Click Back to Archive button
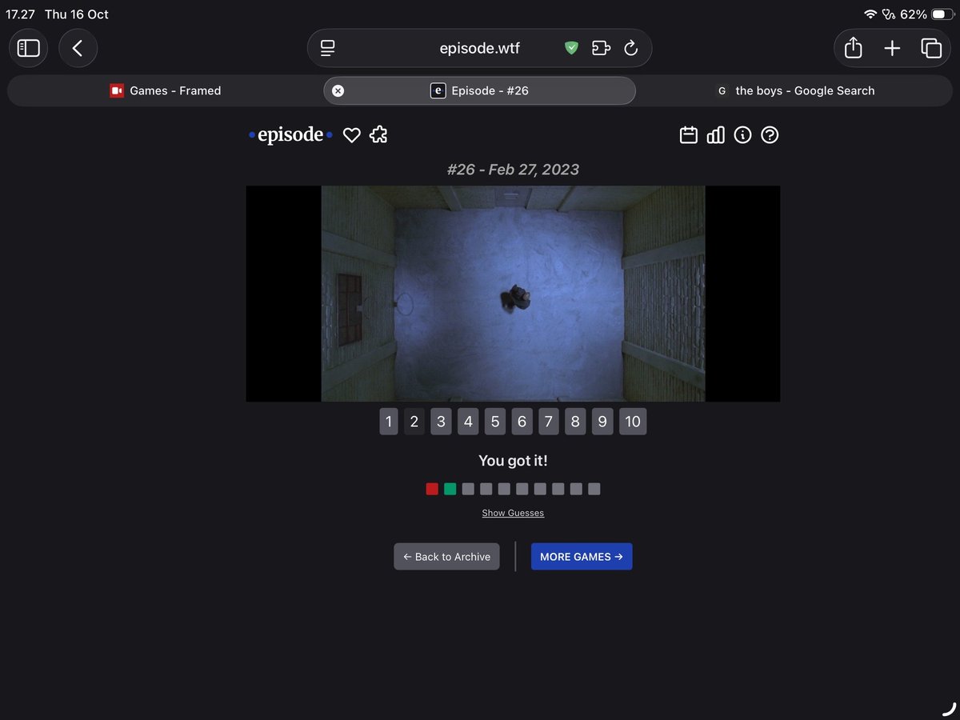Image resolution: width=960 pixels, height=720 pixels. [x=446, y=557]
